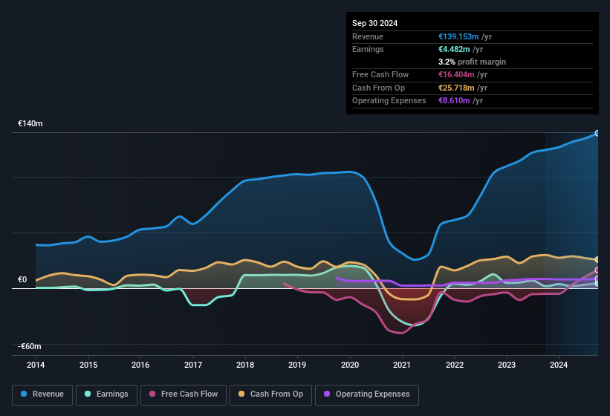Toggle the Earnings legend item

tap(106, 394)
